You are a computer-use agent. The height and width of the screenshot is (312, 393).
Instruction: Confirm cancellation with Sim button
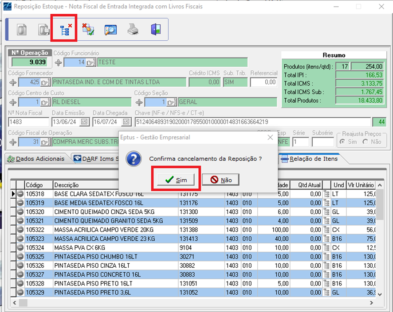click(176, 180)
